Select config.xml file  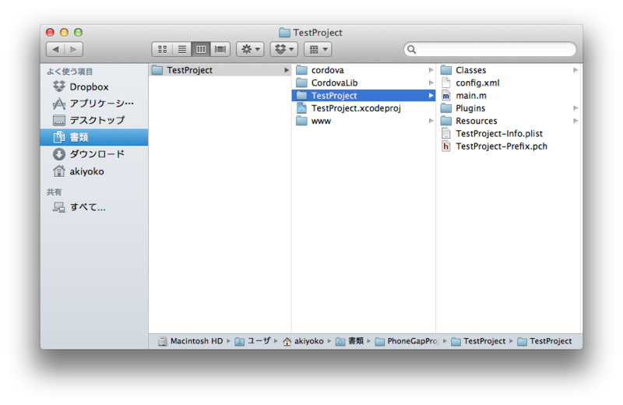[509, 83]
